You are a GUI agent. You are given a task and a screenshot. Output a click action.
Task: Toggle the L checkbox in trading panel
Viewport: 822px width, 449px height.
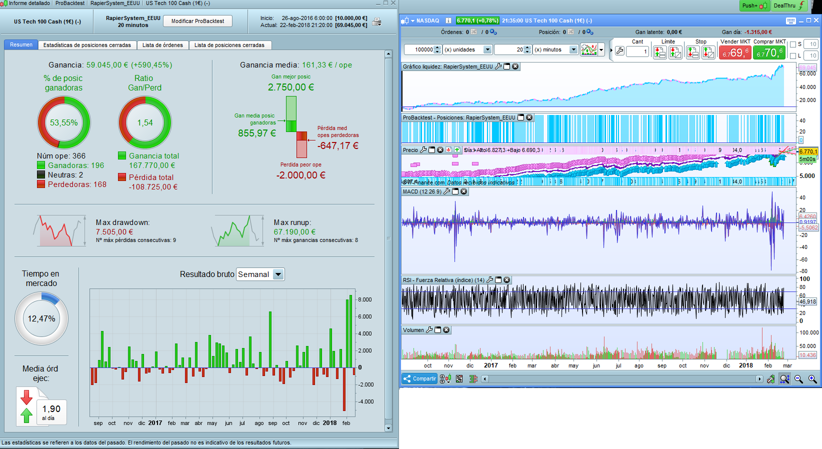pos(792,55)
